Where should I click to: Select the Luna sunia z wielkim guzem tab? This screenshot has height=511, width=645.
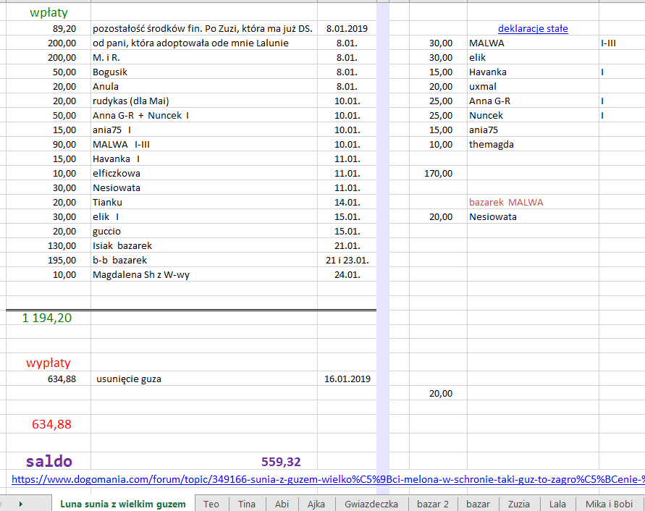(122, 504)
